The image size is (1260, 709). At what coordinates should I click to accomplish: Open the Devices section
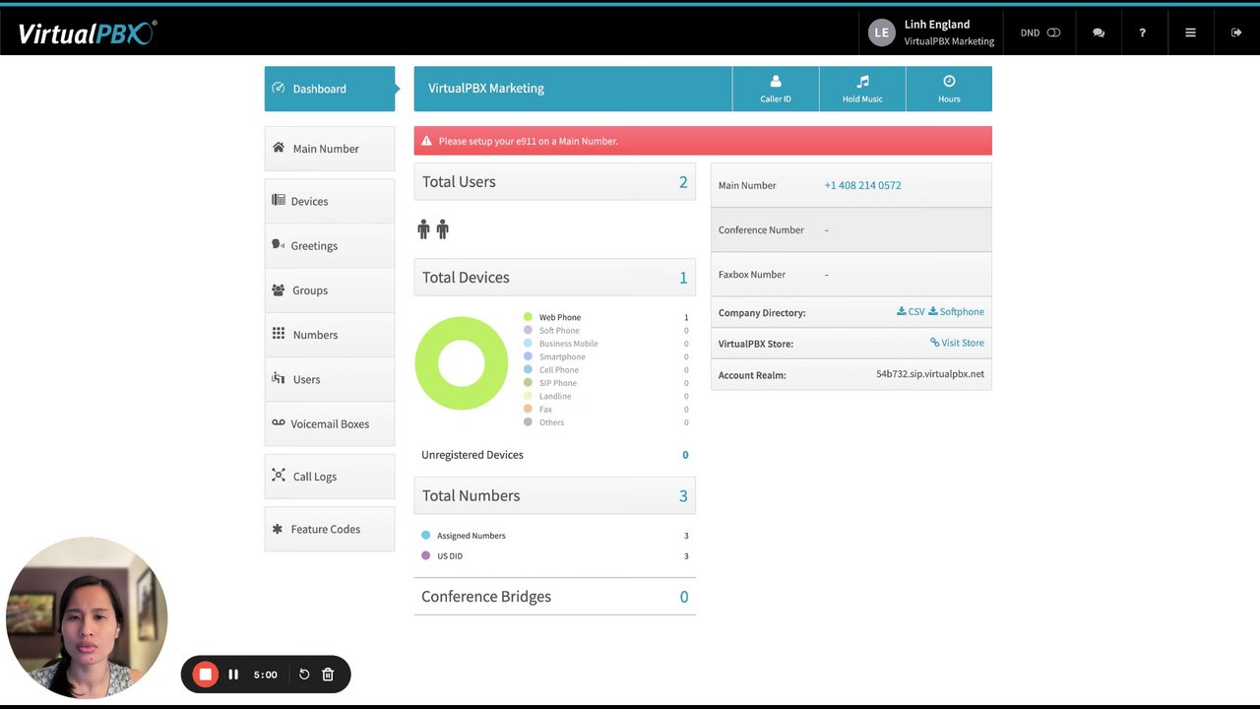[x=330, y=201]
